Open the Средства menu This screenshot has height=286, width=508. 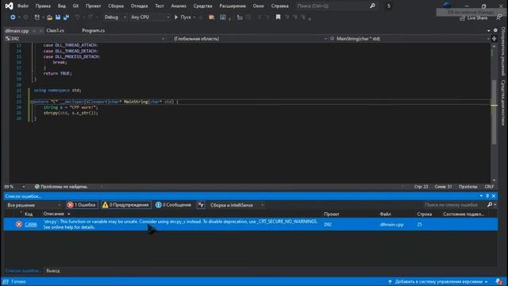[202, 6]
